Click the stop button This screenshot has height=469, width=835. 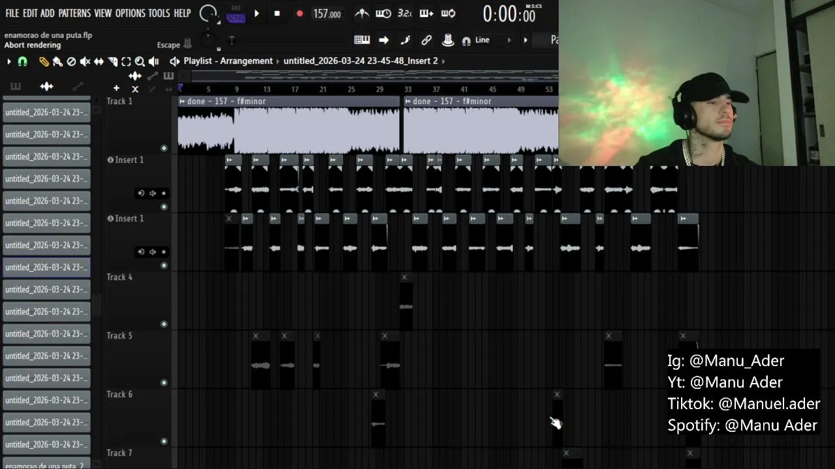pyautogui.click(x=277, y=13)
